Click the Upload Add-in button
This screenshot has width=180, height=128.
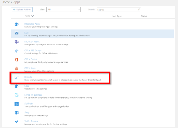click(x=22, y=10)
